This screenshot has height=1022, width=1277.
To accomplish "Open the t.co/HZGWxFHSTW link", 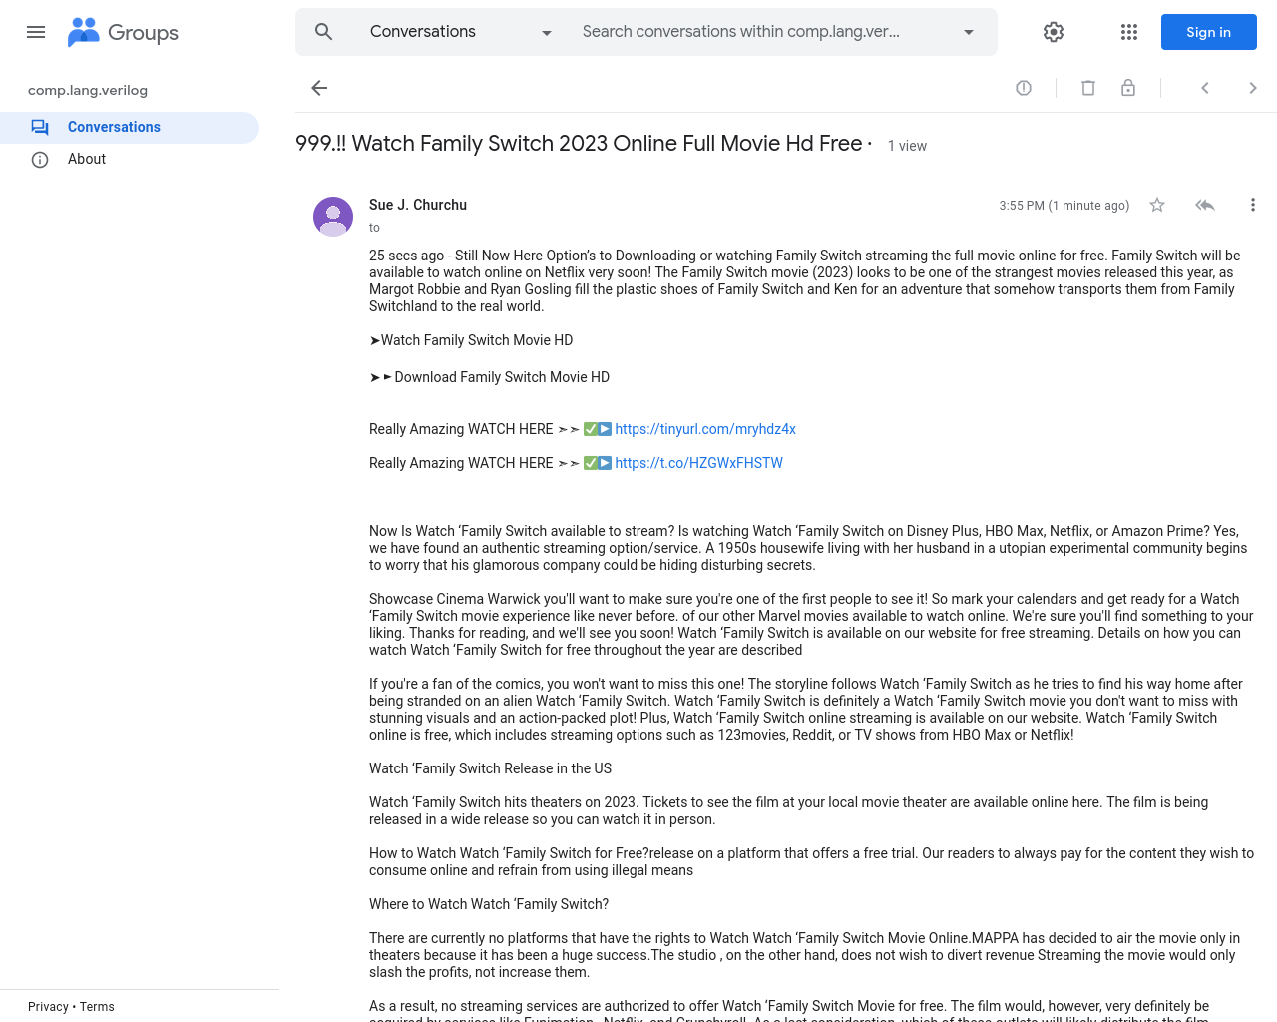I will pyautogui.click(x=698, y=463).
